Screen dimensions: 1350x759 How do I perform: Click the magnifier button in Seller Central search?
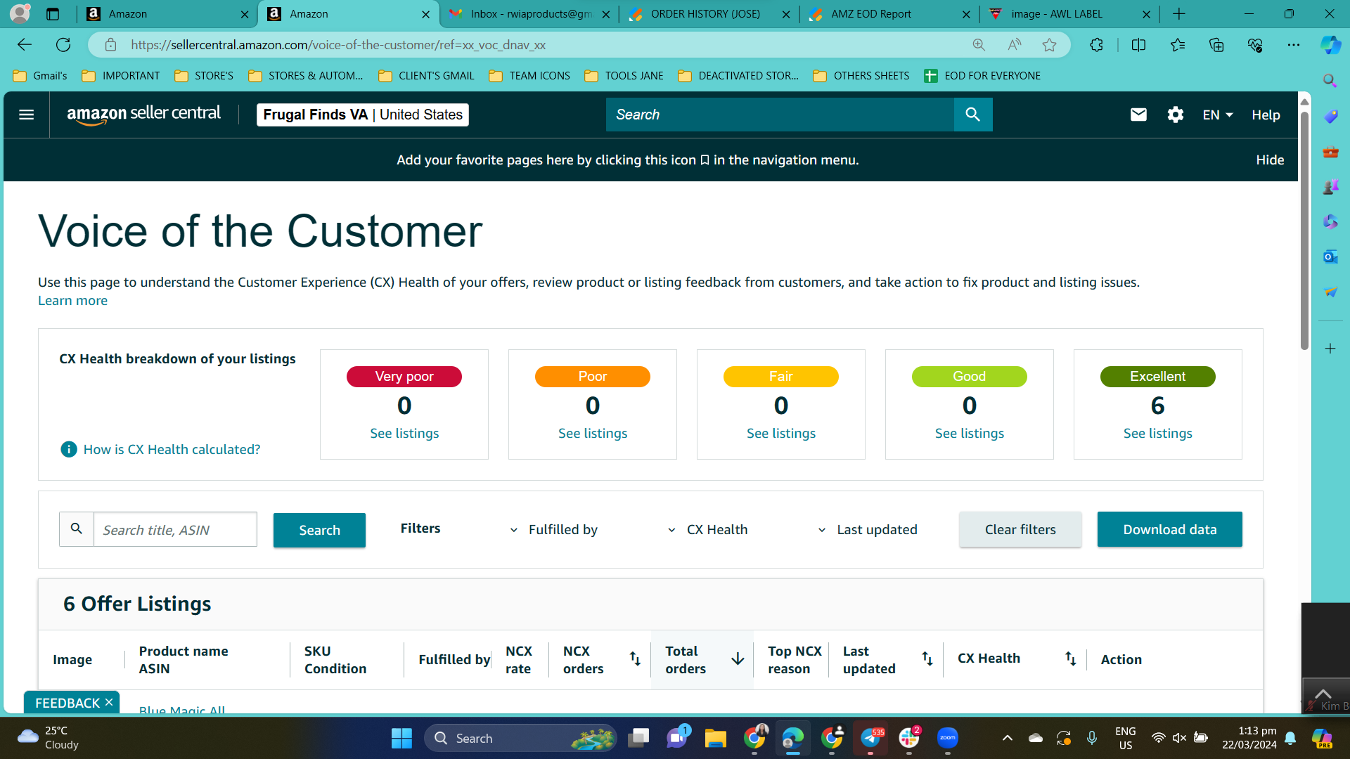click(973, 115)
